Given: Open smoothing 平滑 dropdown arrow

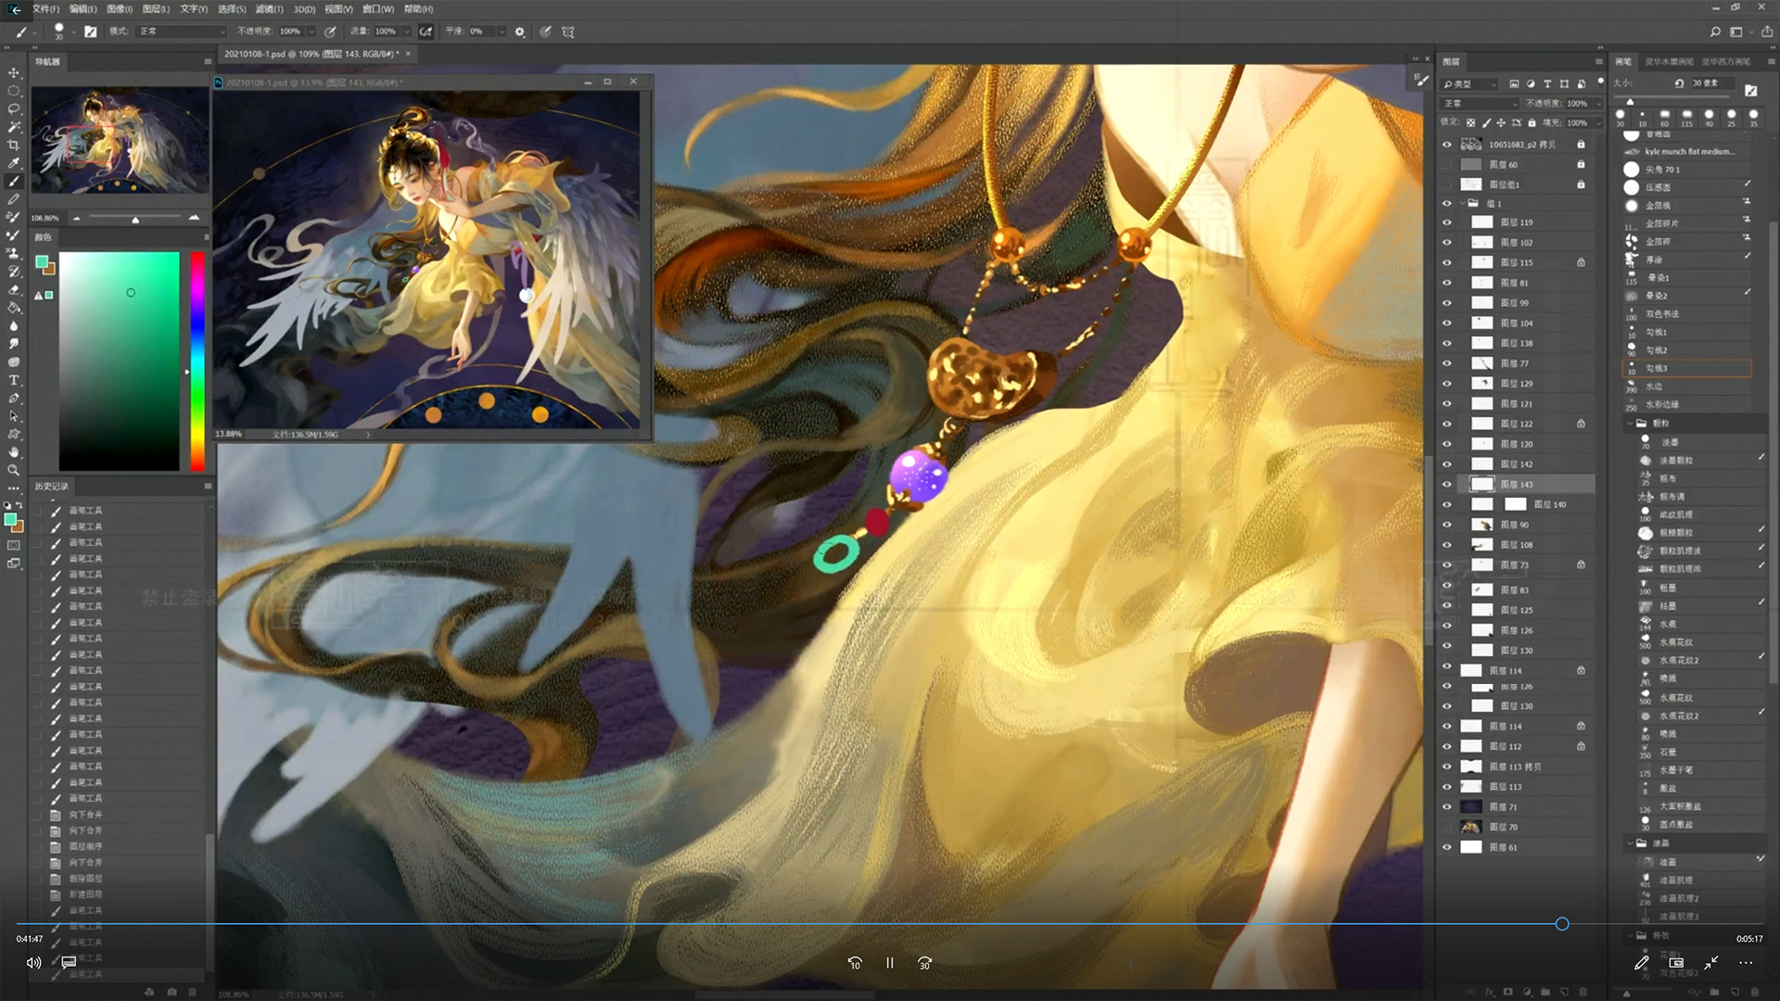Looking at the screenshot, I should click(x=502, y=32).
